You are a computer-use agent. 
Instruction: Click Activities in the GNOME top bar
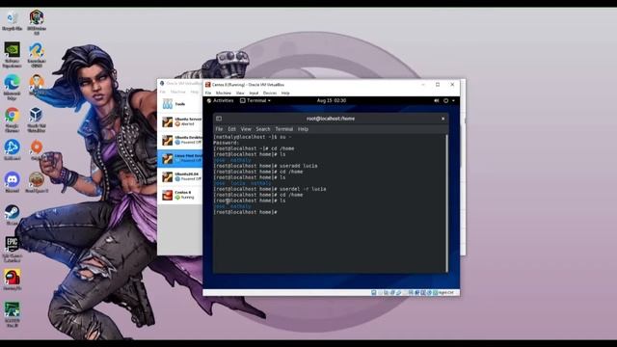pos(221,100)
